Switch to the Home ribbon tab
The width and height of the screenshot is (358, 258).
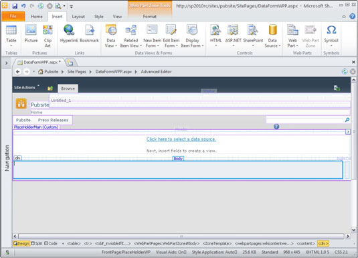37,17
